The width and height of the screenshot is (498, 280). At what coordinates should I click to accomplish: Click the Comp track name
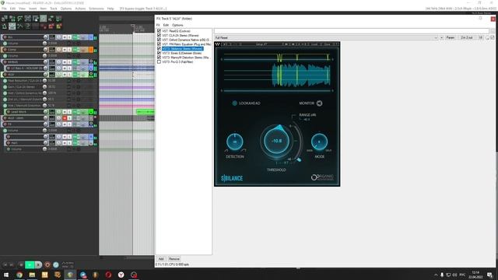(x=12, y=50)
